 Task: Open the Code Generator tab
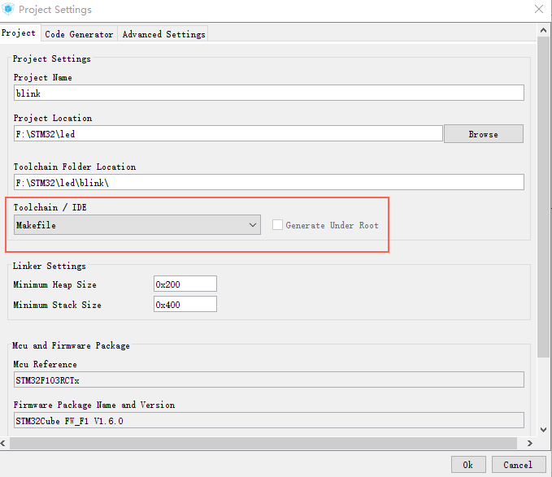(x=79, y=34)
